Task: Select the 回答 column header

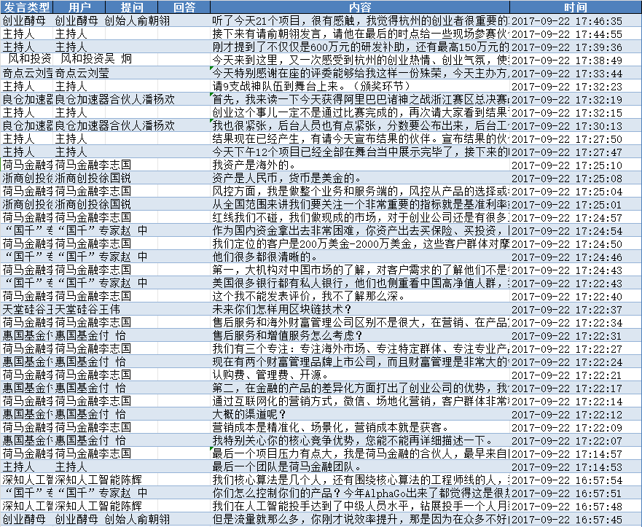Action: tap(184, 7)
